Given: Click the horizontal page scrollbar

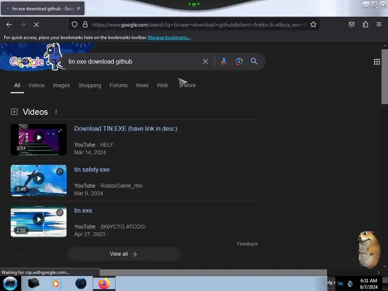Looking at the screenshot, I should [x=213, y=272].
